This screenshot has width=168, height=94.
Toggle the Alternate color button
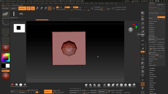tap(6, 71)
